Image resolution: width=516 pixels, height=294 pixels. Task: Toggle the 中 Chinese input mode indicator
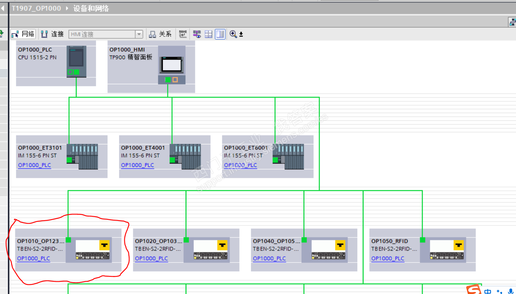click(488, 291)
